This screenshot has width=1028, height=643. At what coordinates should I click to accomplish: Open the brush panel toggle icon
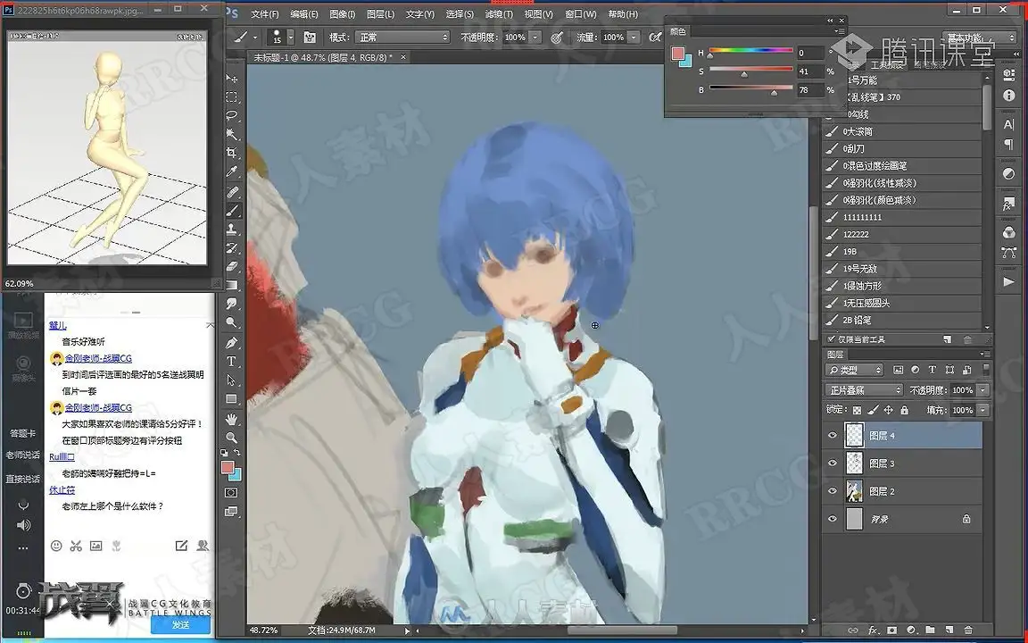tap(310, 38)
